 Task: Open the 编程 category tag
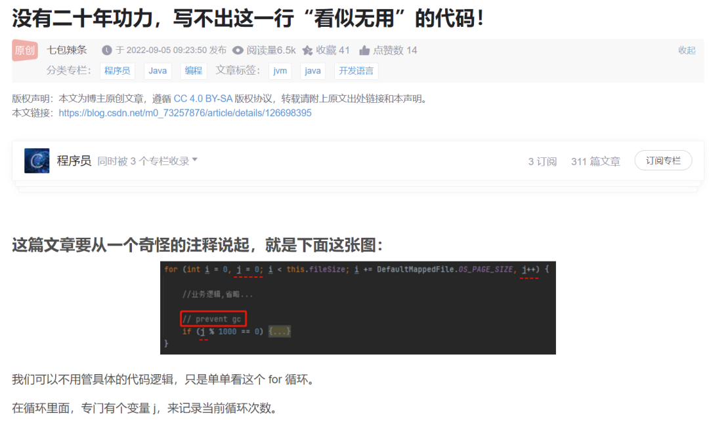(x=194, y=71)
